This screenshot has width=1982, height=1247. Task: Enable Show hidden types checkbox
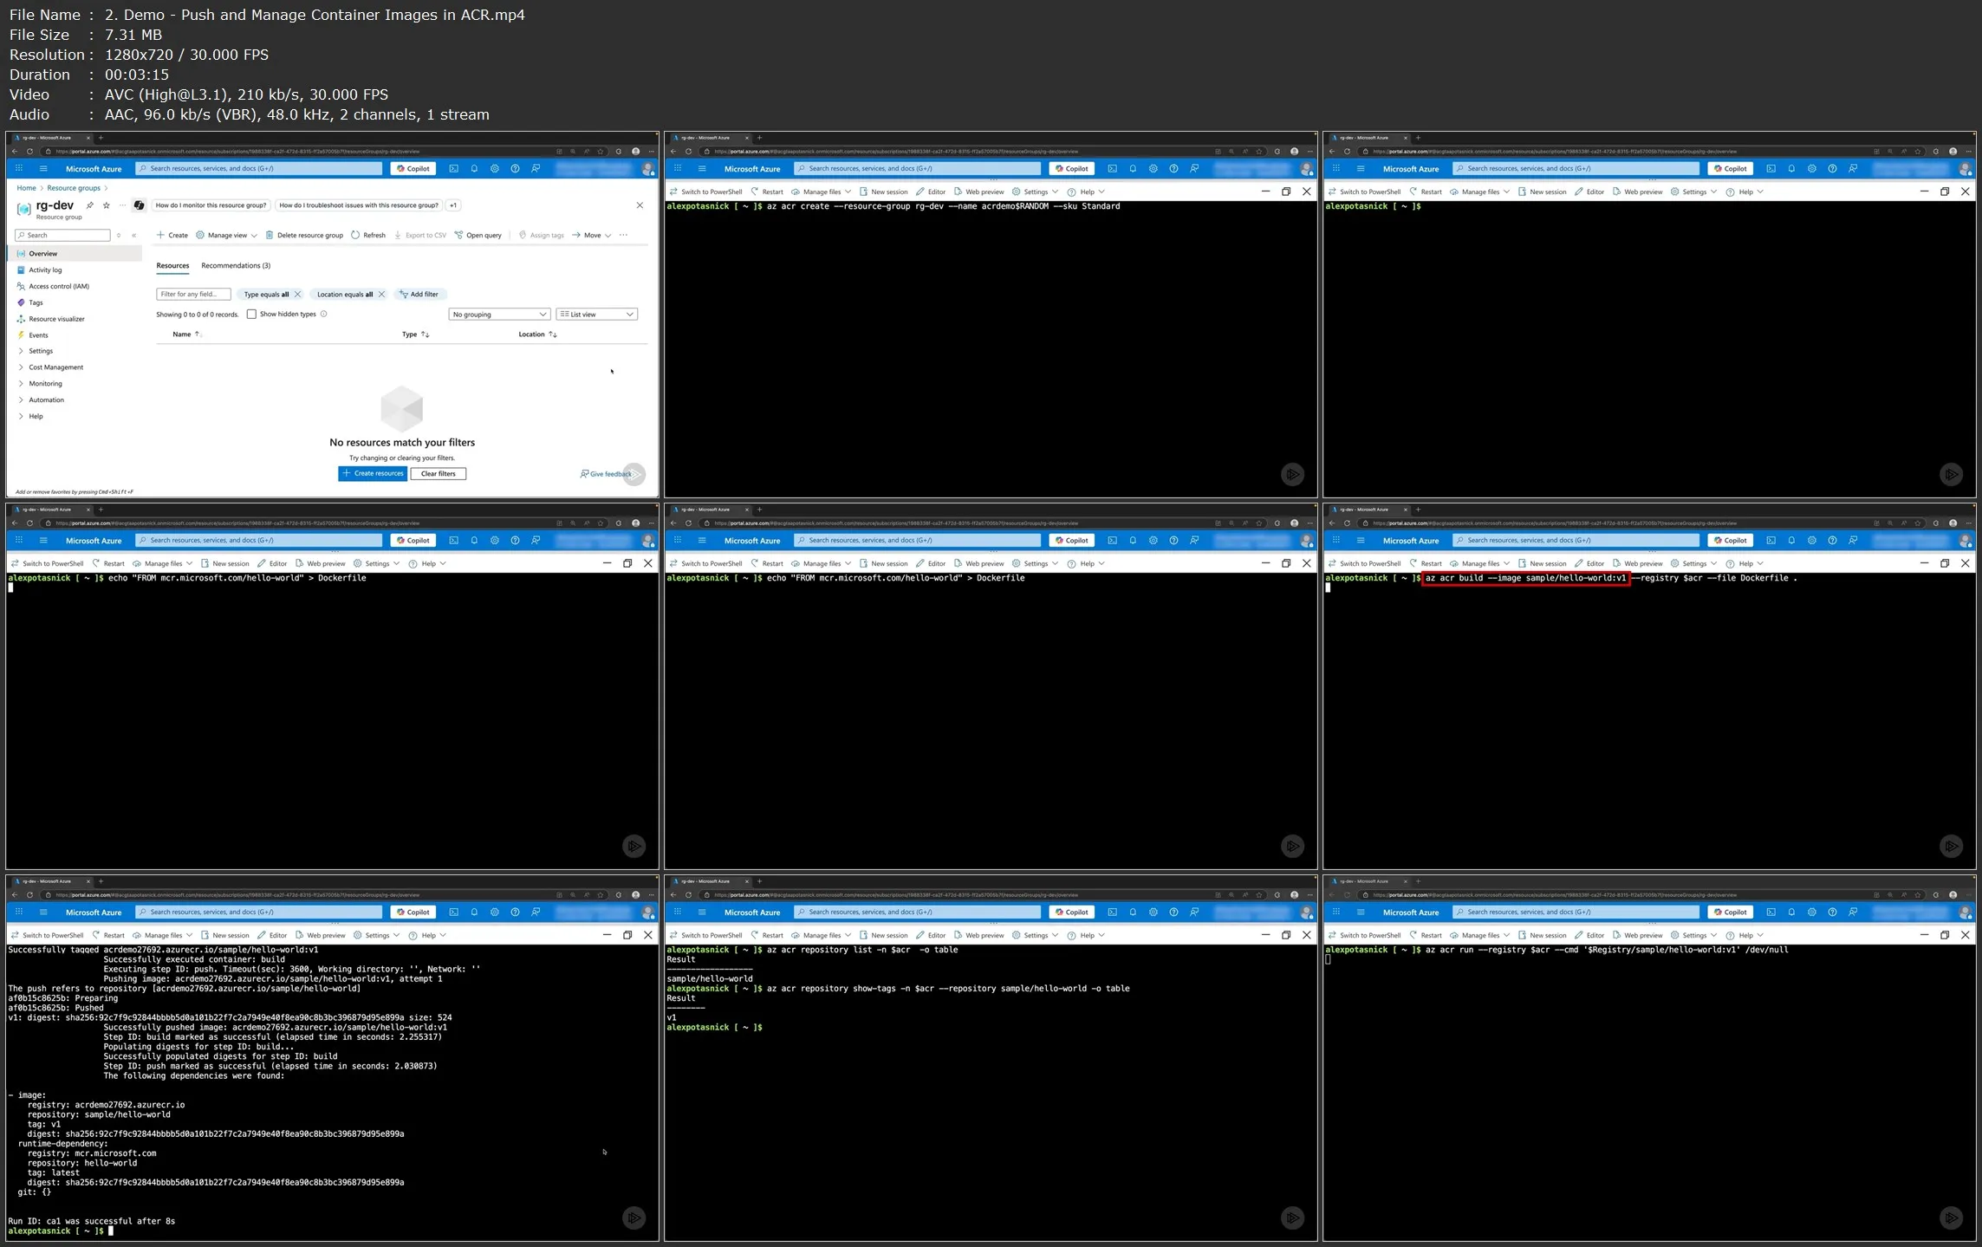click(251, 314)
